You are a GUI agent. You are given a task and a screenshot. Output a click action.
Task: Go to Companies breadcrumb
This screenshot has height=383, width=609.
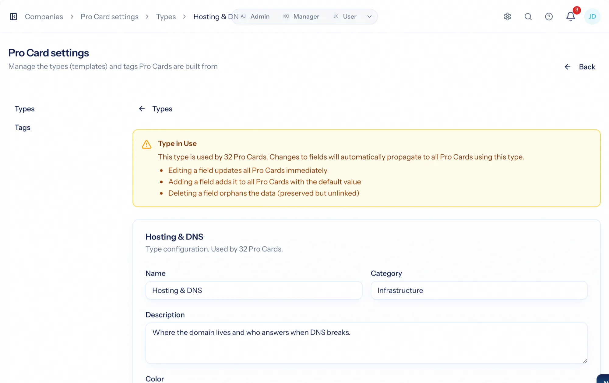coord(44,16)
